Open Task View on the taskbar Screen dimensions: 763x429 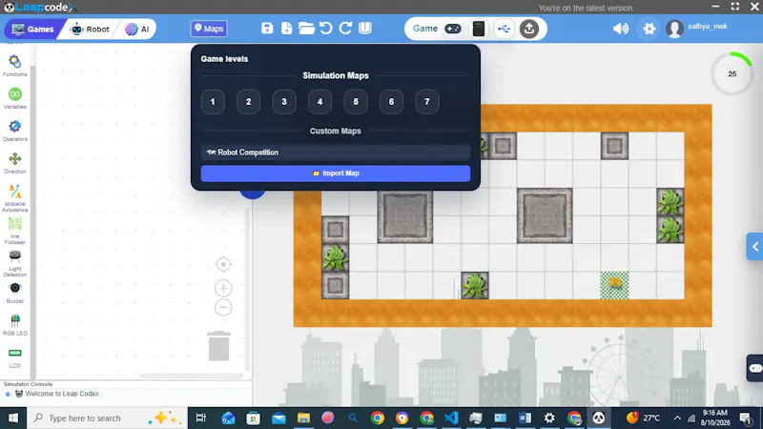pos(200,418)
